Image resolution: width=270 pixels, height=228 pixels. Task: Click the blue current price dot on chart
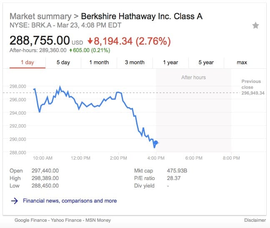(156, 143)
